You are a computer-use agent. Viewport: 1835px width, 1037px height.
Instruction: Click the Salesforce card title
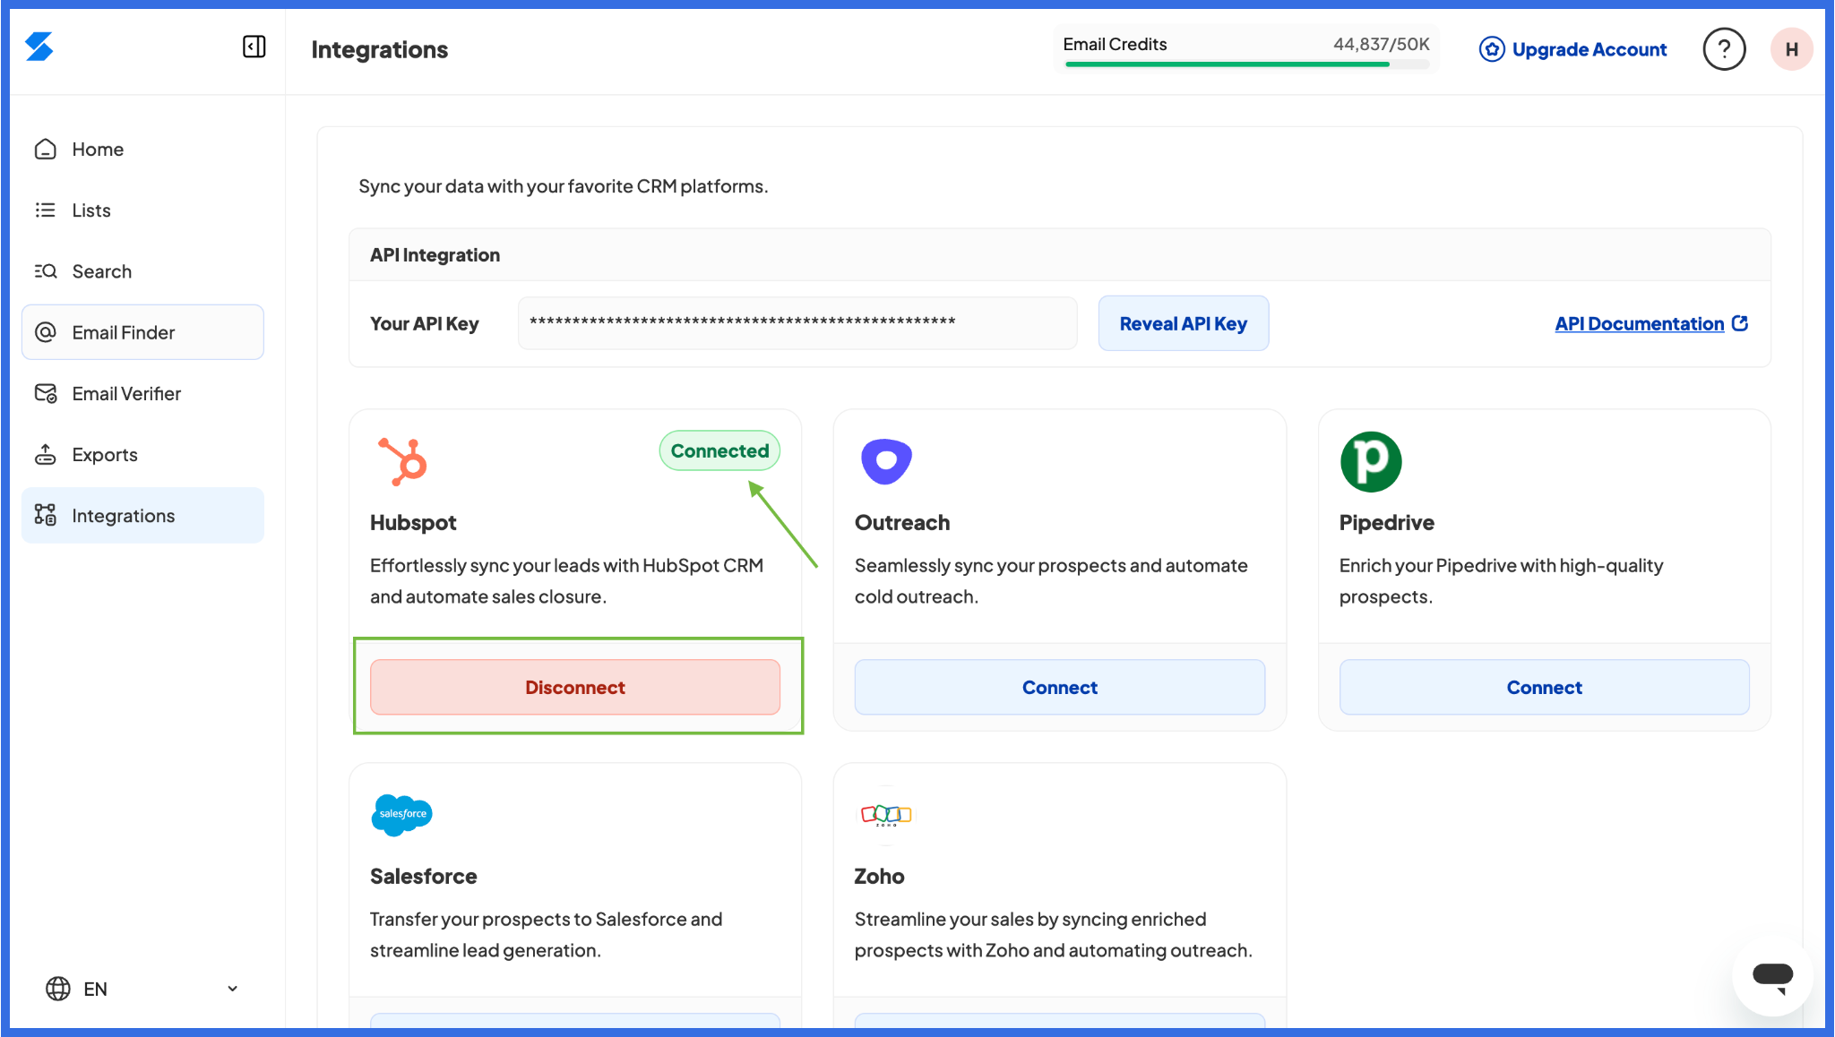[x=423, y=876]
